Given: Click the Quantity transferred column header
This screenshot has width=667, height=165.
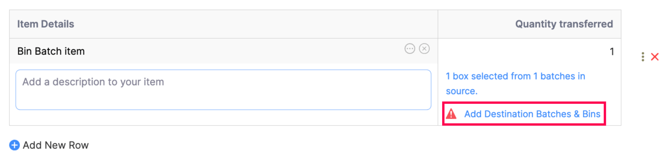Looking at the screenshot, I should pos(564,24).
